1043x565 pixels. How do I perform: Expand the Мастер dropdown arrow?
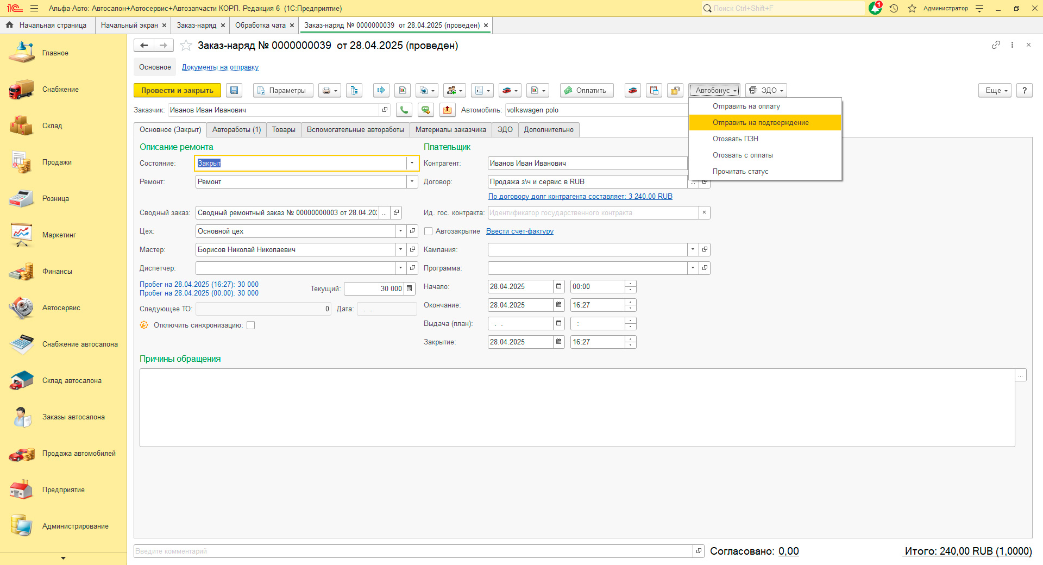coord(400,249)
